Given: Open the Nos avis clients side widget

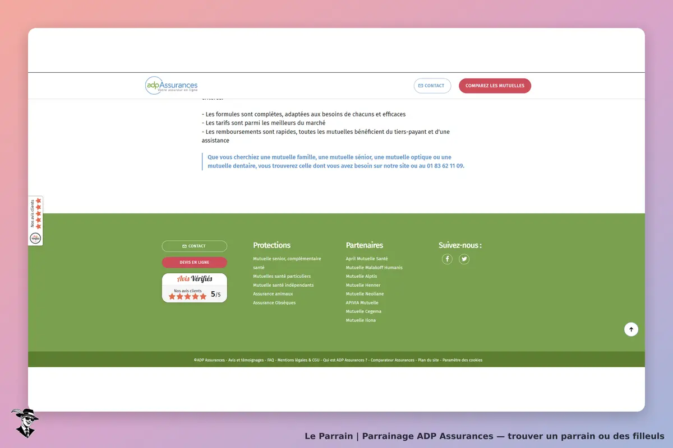Looking at the screenshot, I should coord(35,221).
